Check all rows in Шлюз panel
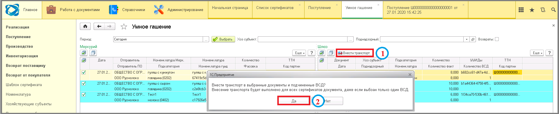The image size is (559, 114). coord(321,53)
